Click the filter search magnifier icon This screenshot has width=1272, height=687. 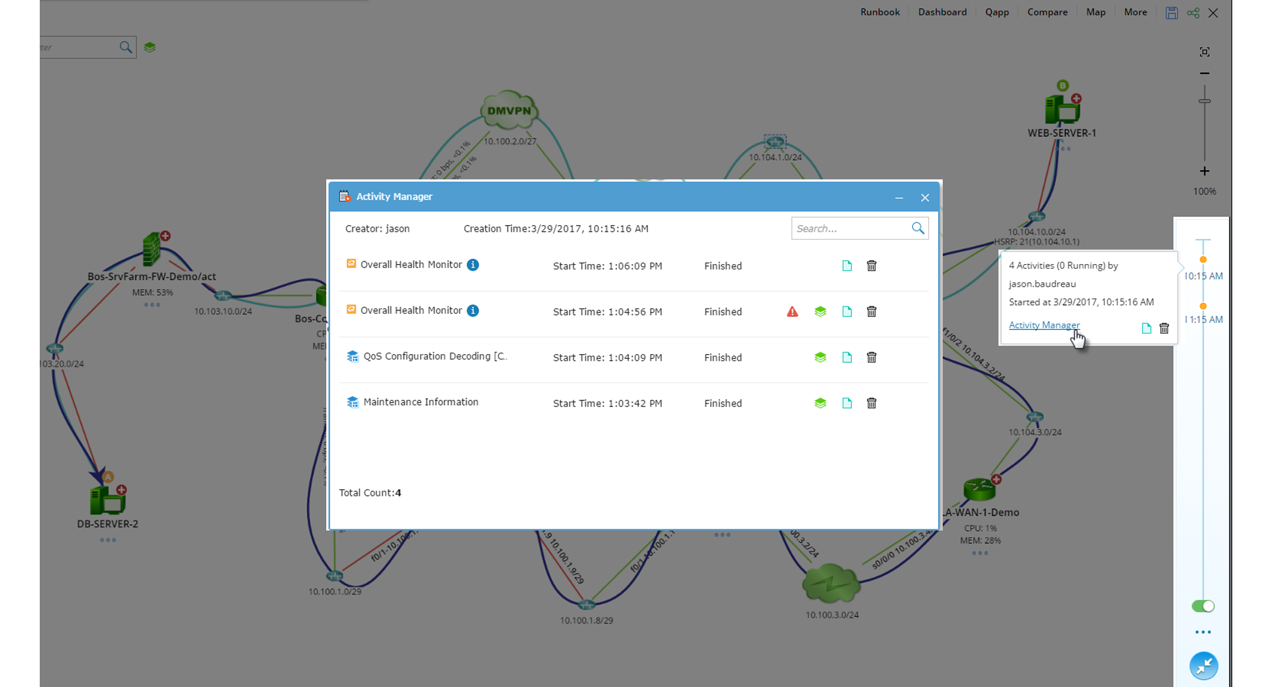tap(125, 47)
